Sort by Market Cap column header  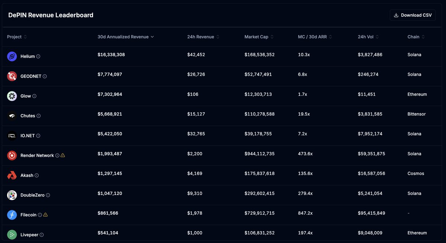[x=259, y=37]
